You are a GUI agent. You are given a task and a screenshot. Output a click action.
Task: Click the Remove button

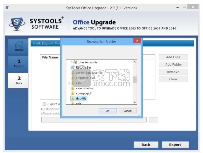tap(173, 72)
